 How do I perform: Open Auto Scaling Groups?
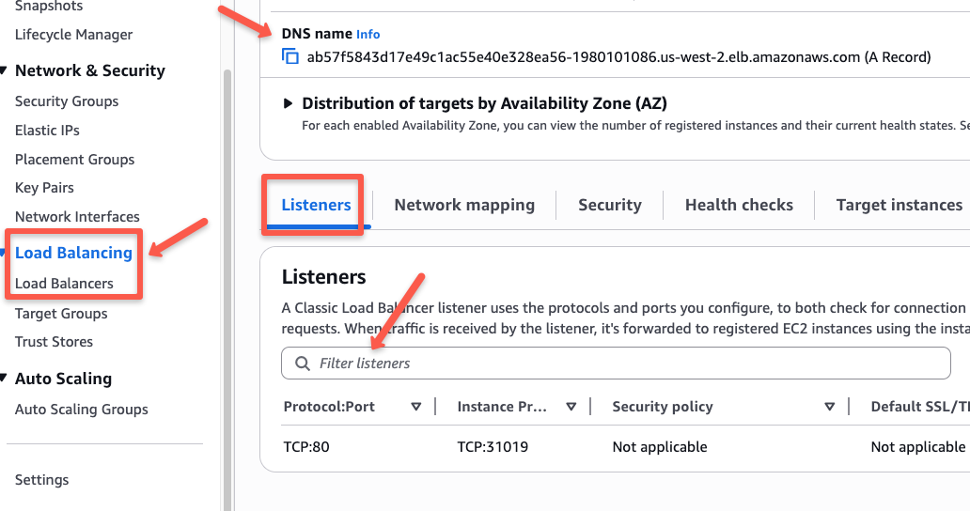[82, 410]
